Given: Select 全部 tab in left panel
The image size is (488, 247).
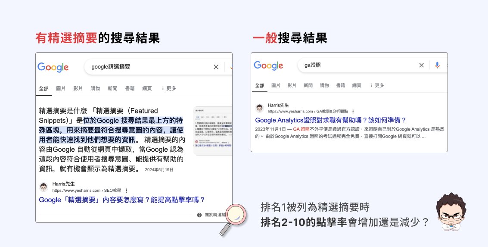Looking at the screenshot, I should [44, 88].
